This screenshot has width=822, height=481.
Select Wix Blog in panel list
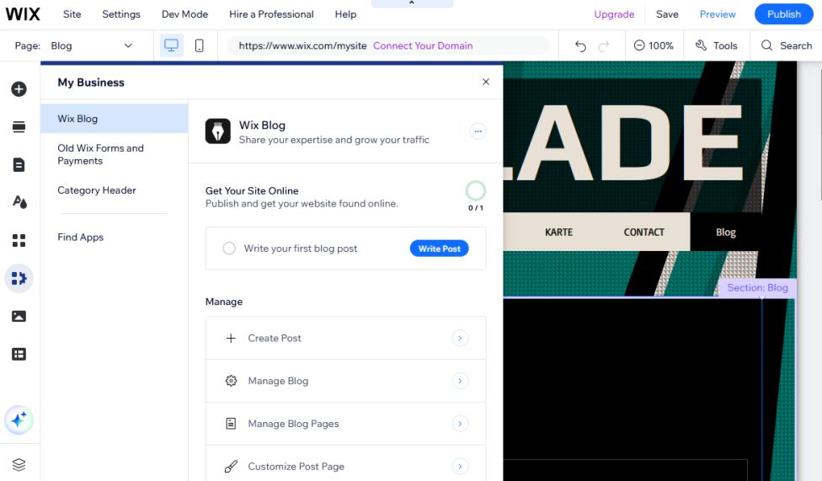pos(115,119)
